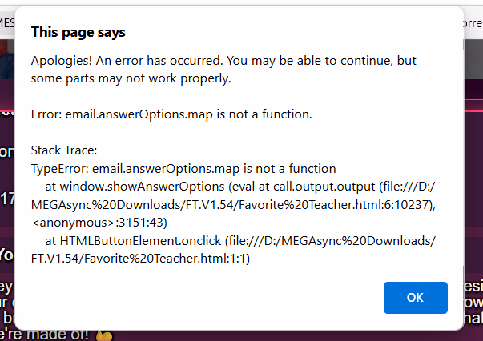
Task: Click the portrait thumbnail left of dialog
Action: point(7,59)
